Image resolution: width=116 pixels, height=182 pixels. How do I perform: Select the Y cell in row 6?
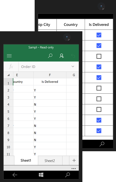pyautogui.click(x=50, y=117)
